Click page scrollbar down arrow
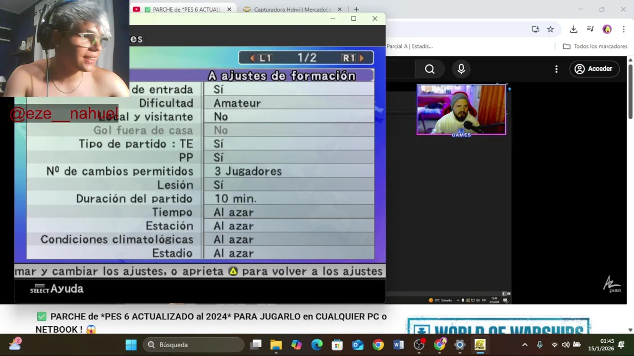The width and height of the screenshot is (634, 356). (x=630, y=330)
